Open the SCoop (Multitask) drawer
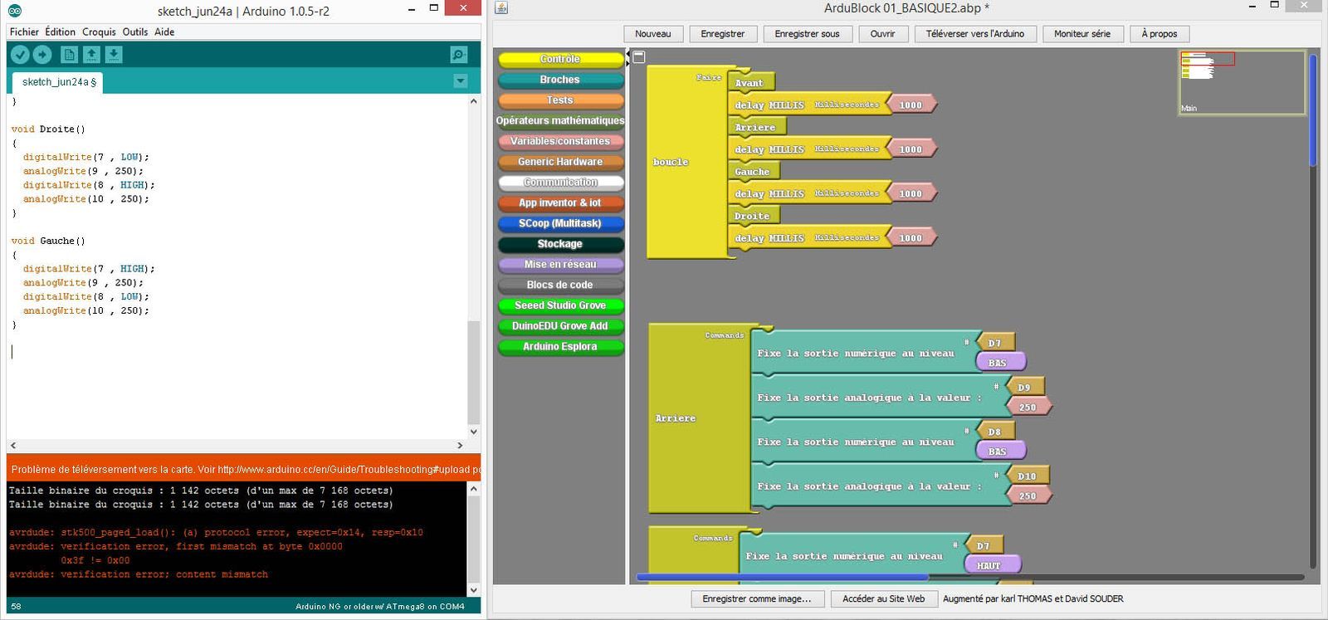 click(560, 223)
